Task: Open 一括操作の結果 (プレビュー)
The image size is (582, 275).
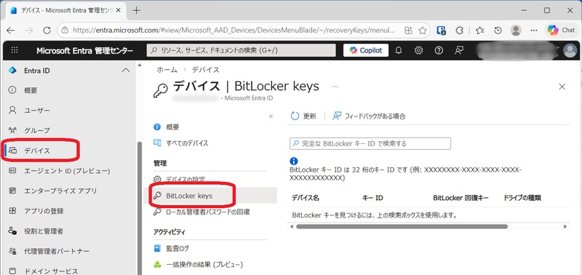Action: [204, 265]
